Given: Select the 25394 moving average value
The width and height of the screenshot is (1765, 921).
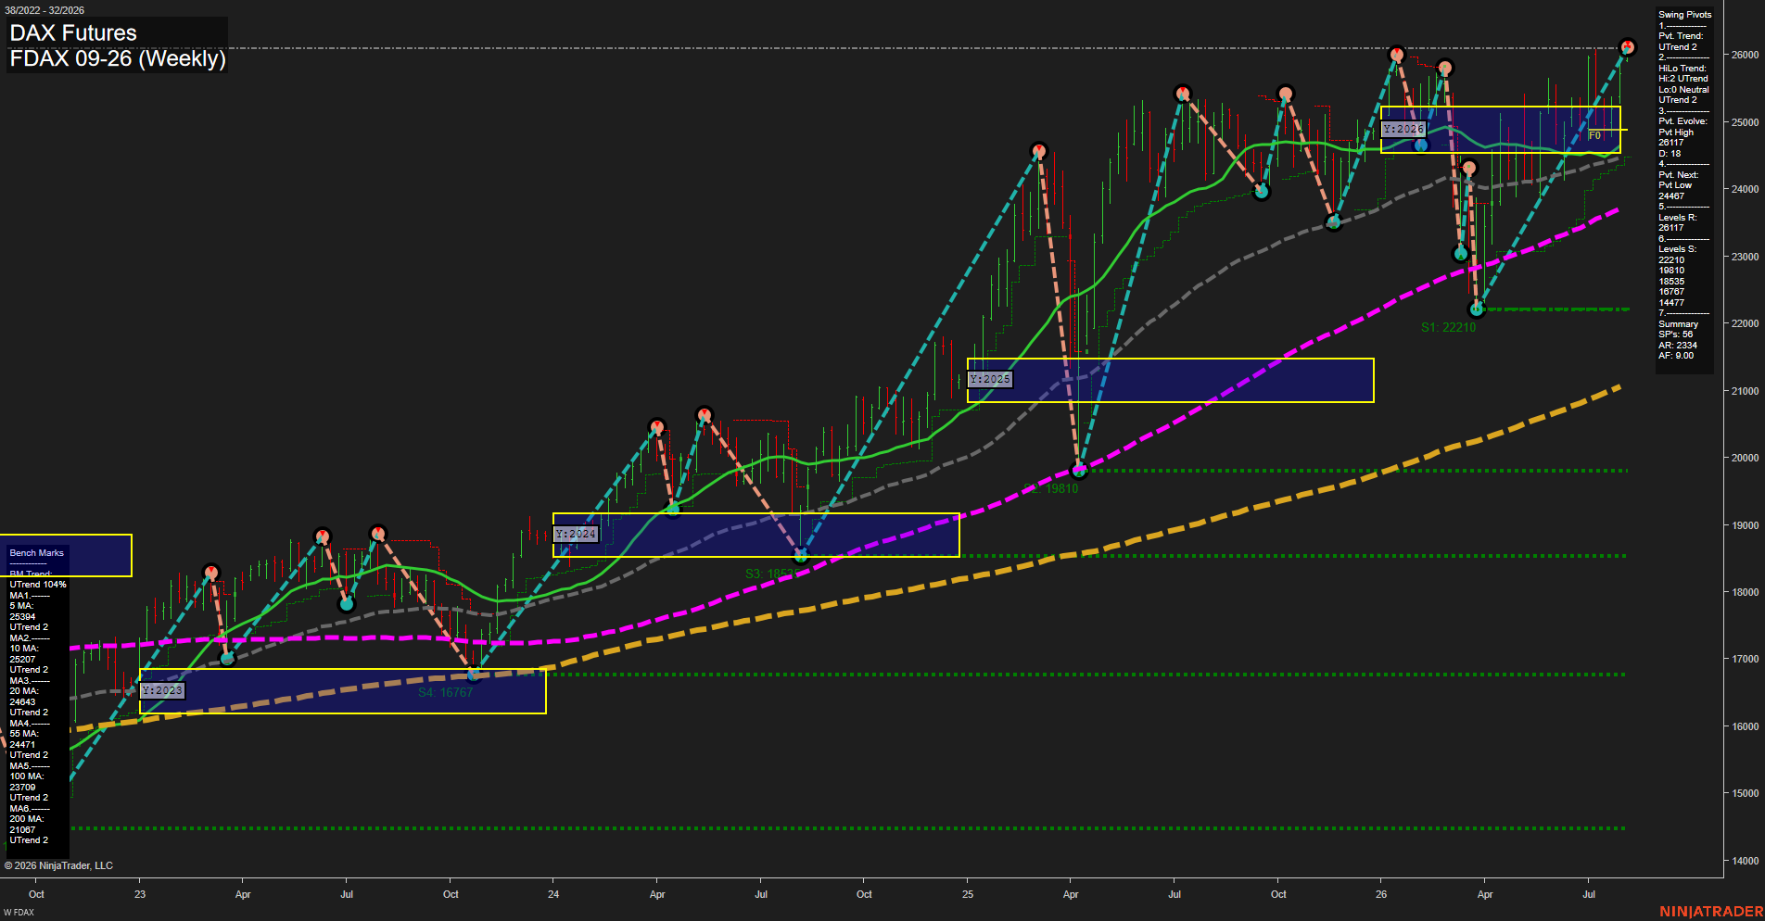Looking at the screenshot, I should pyautogui.click(x=22, y=617).
